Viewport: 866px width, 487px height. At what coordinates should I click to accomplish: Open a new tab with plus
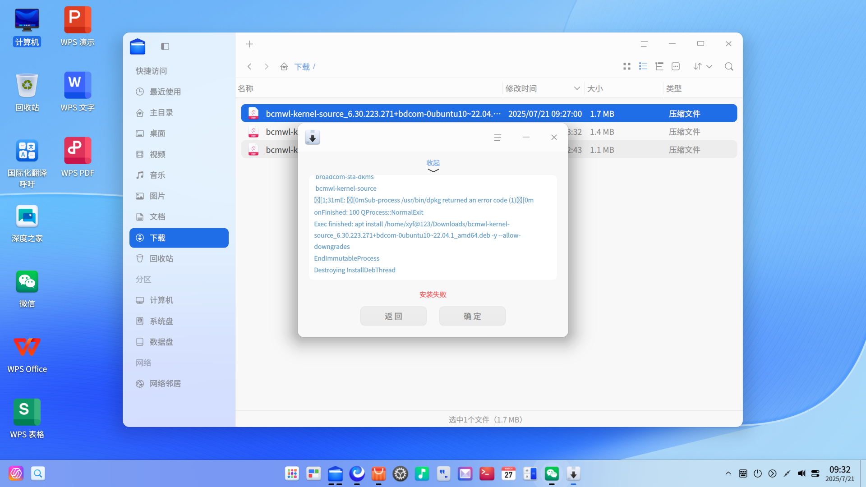[249, 44]
